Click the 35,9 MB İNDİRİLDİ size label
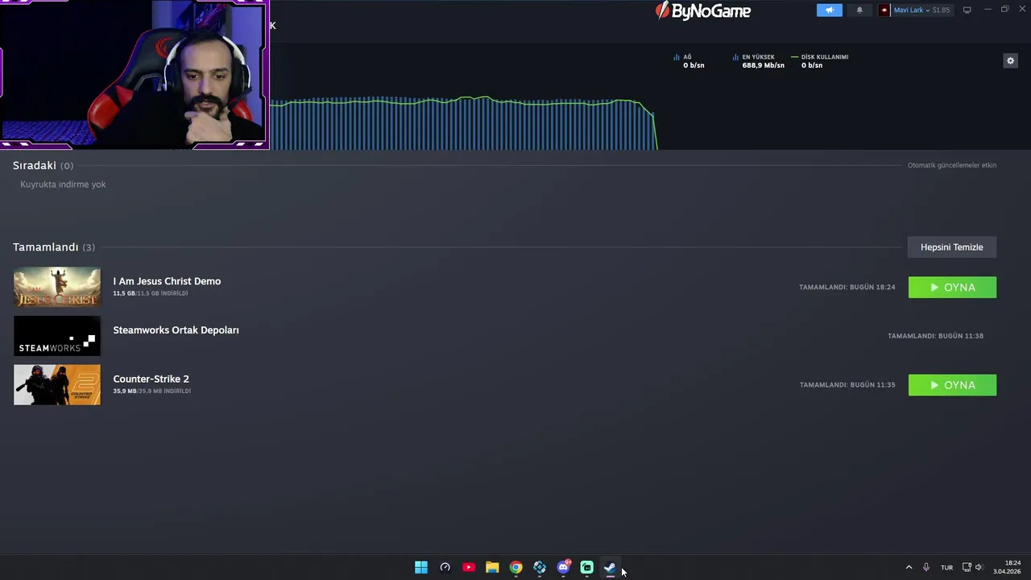The height and width of the screenshot is (580, 1031). coord(152,391)
